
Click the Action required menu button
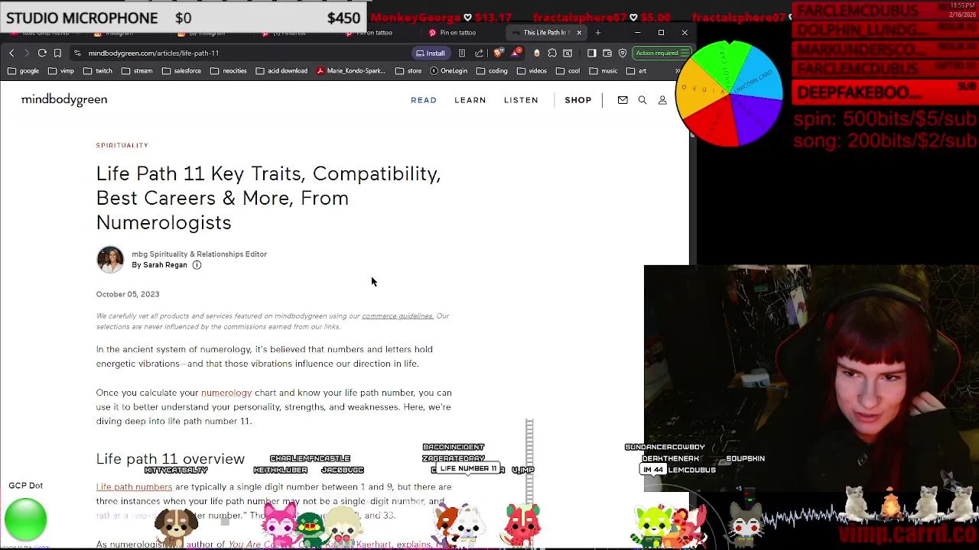pos(662,53)
